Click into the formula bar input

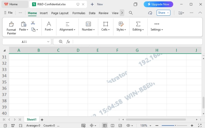(137, 42)
